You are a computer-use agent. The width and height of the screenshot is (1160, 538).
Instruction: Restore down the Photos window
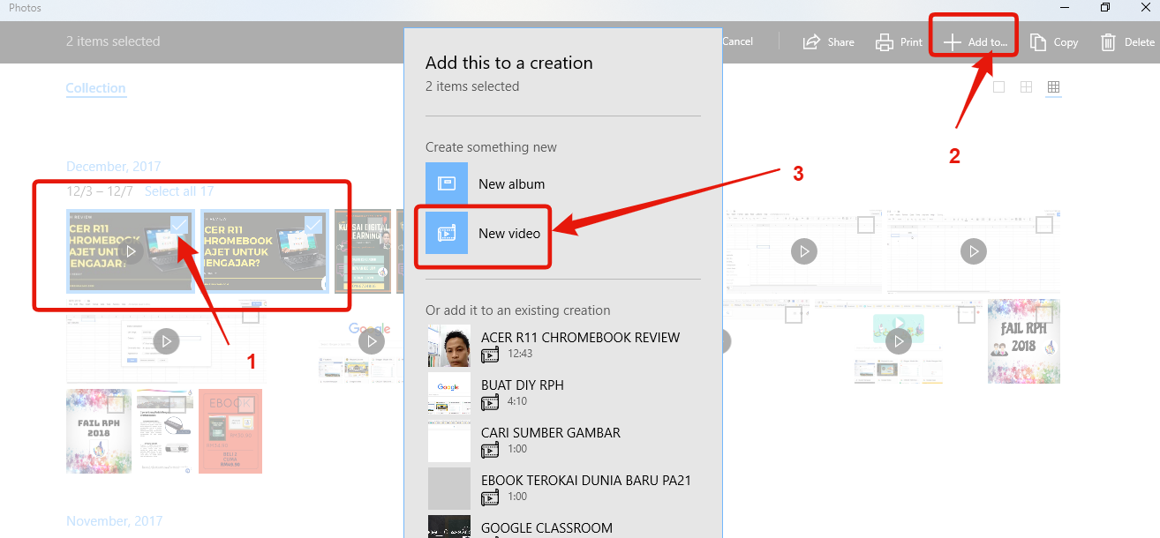[x=1105, y=8]
